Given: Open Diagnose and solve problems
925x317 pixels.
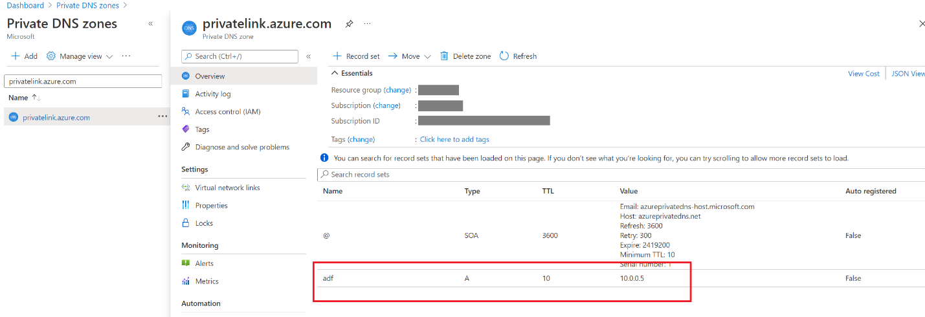Looking at the screenshot, I should [241, 148].
